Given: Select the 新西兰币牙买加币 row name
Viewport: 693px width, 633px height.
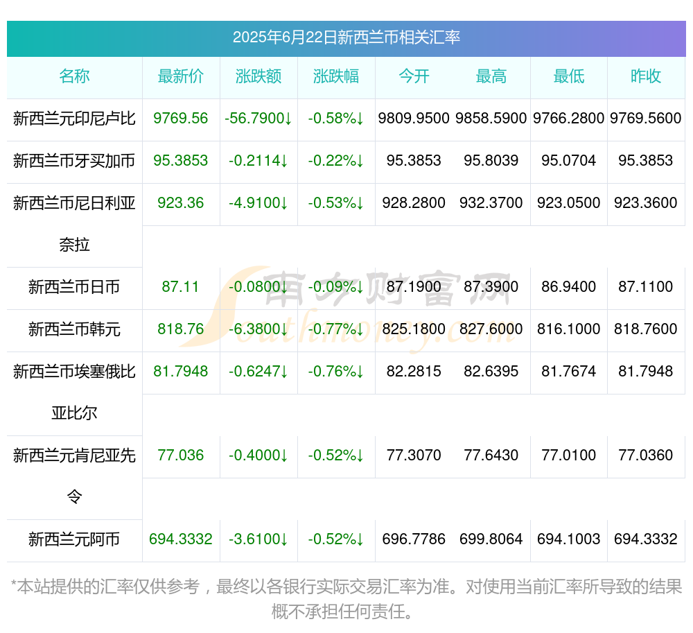Looking at the screenshot, I should (74, 161).
